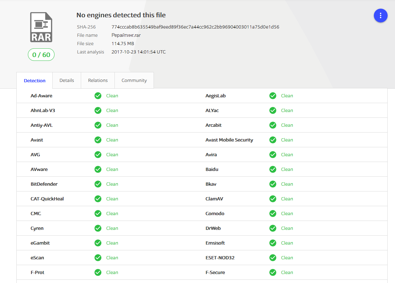This screenshot has height=283, width=395.
Task: Click the F-Secure engine name
Action: coord(215,272)
